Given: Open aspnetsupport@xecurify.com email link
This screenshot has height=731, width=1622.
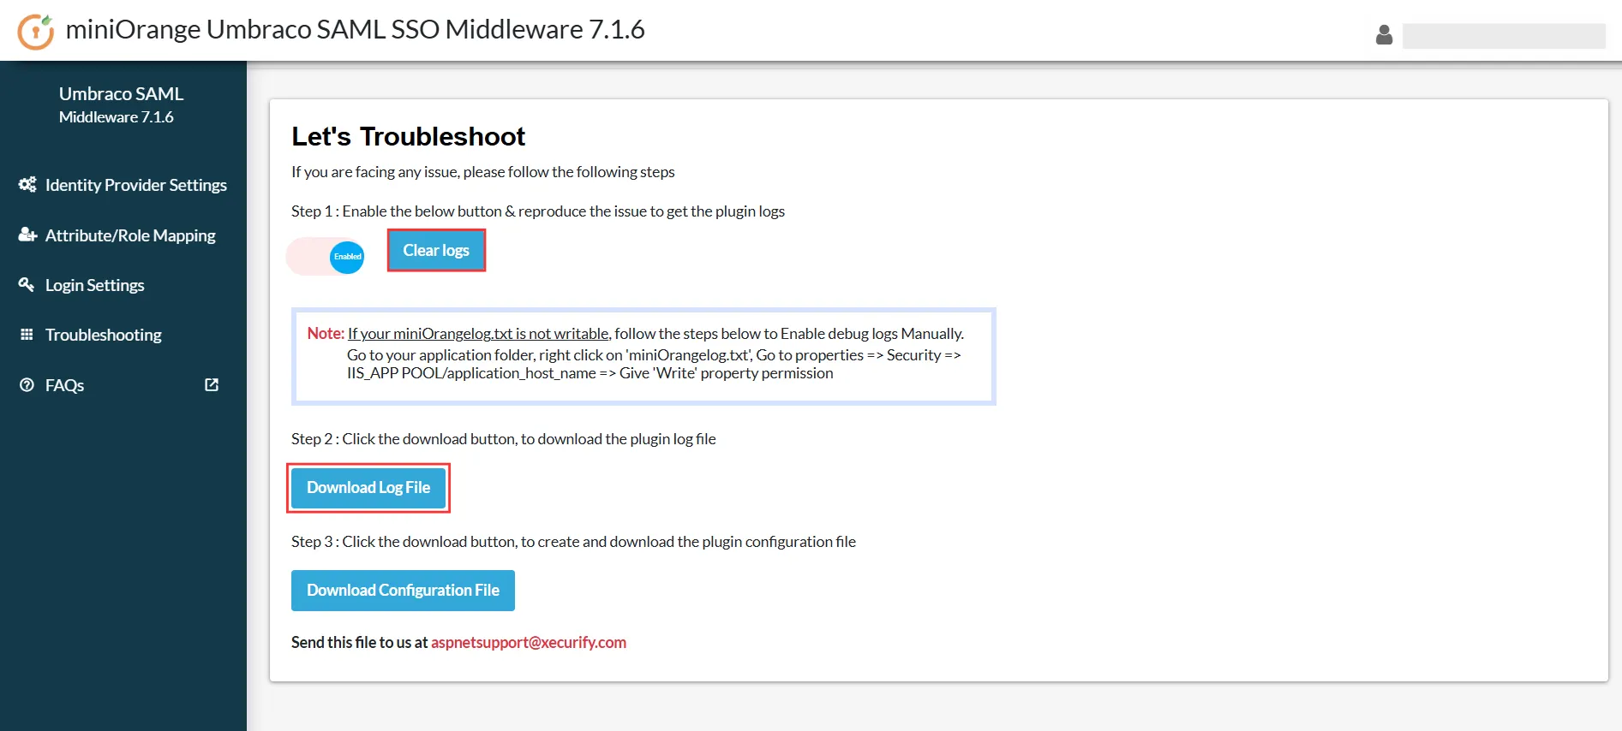Looking at the screenshot, I should (x=529, y=642).
